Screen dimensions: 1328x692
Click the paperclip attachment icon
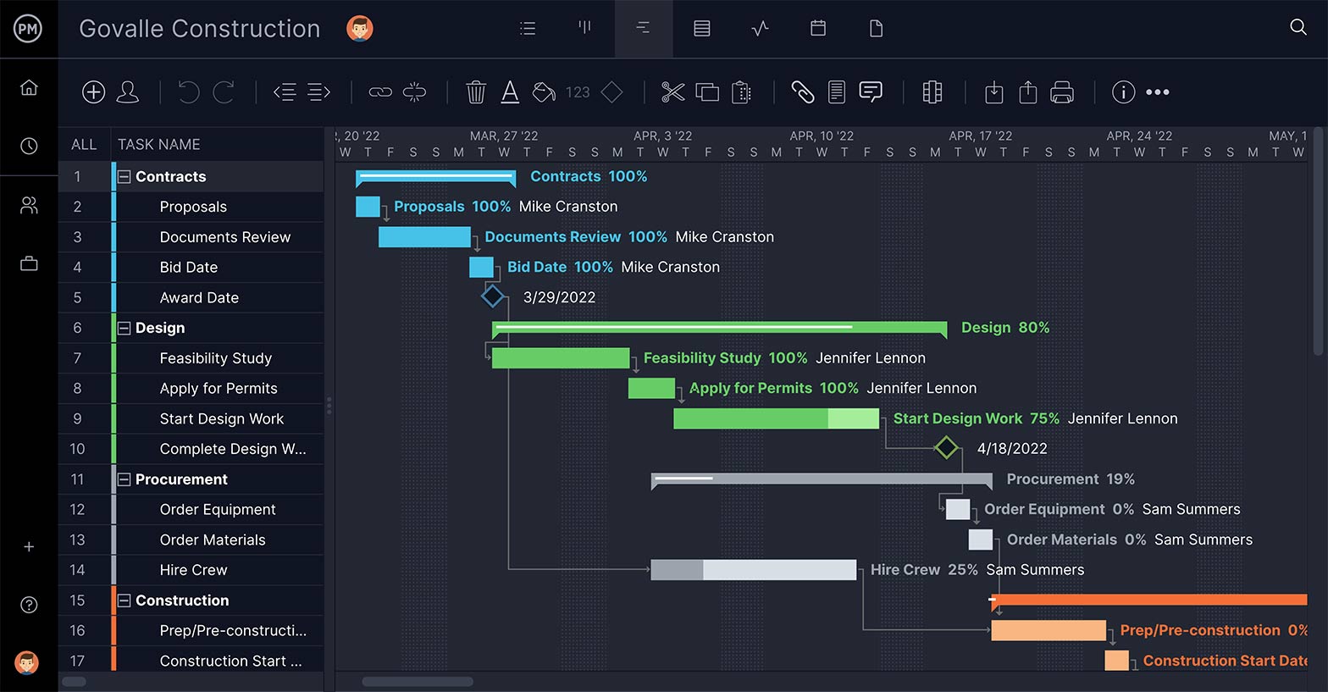point(802,92)
